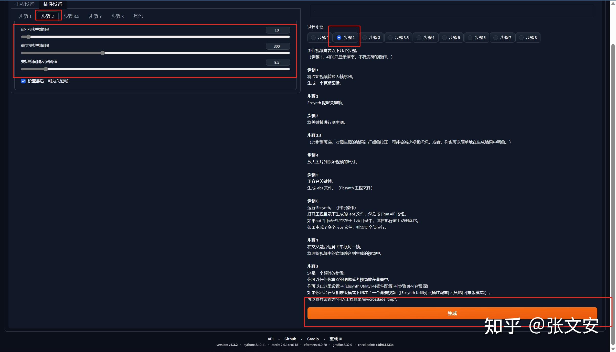Select the 步骤 1 process radio button

[313, 38]
